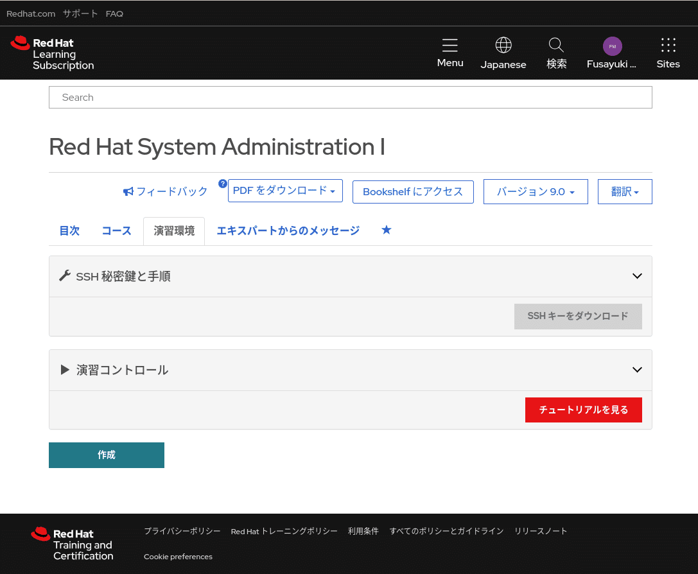
Task: Collapse the SSH 秘密鍵と手順 section chevron
Action: (637, 276)
